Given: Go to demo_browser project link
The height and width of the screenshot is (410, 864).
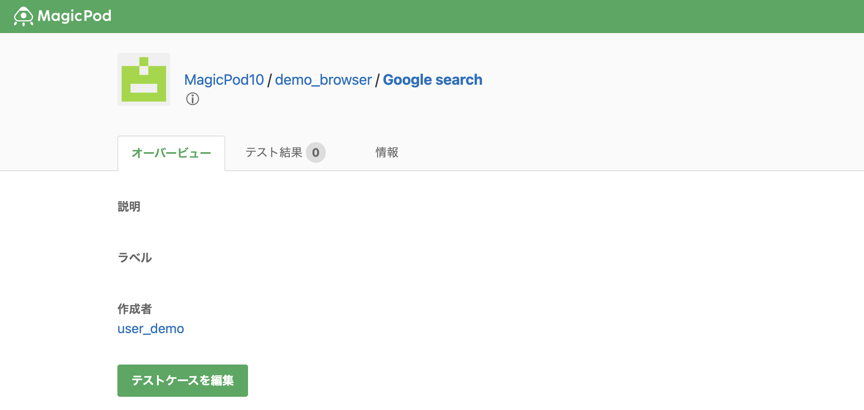Looking at the screenshot, I should point(323,80).
